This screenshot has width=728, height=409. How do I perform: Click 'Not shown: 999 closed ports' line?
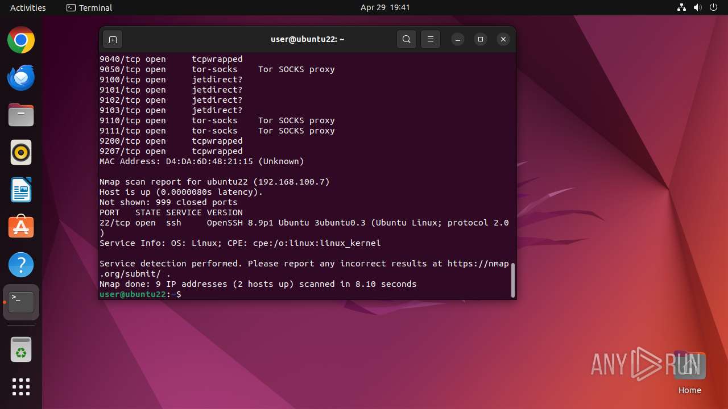click(168, 202)
